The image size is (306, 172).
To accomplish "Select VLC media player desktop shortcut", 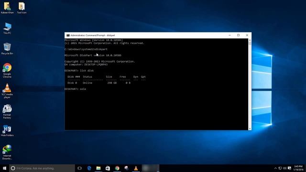I will pyautogui.click(x=7, y=91).
